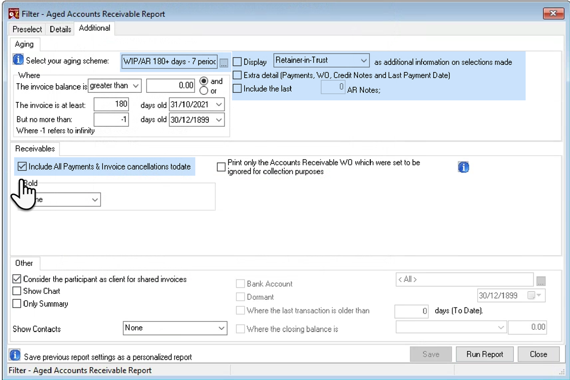This screenshot has height=380, width=570.
Task: Focus the invoice balance amount field
Action: (170, 86)
